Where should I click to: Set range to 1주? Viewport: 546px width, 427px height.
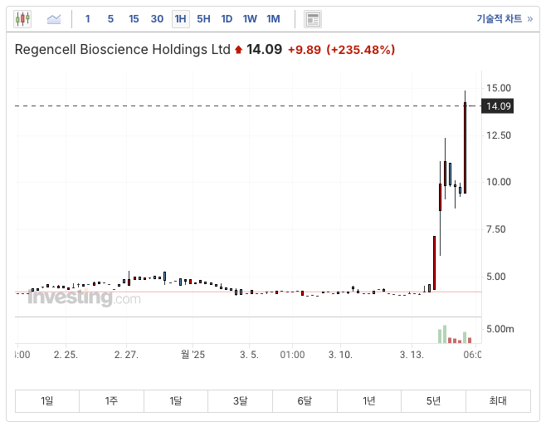pos(111,401)
